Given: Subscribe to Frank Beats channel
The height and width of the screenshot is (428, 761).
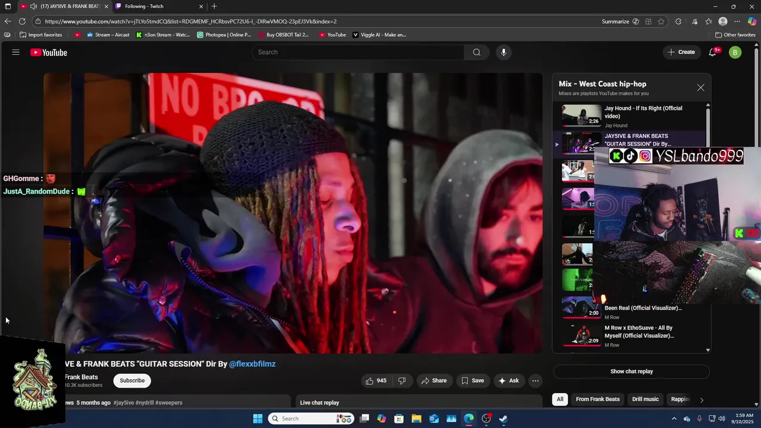Looking at the screenshot, I should (x=132, y=380).
